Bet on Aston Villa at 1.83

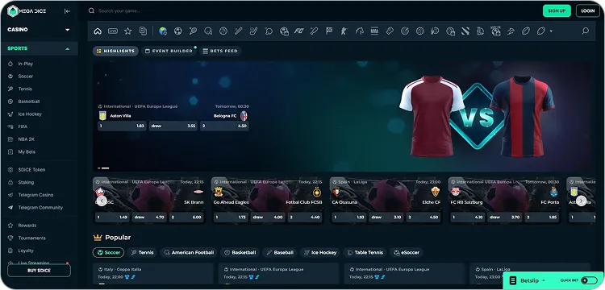click(122, 126)
